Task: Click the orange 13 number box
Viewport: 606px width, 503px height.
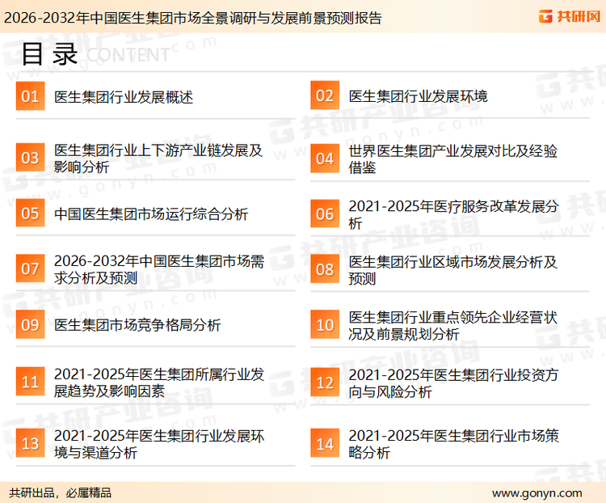Action: [30, 443]
